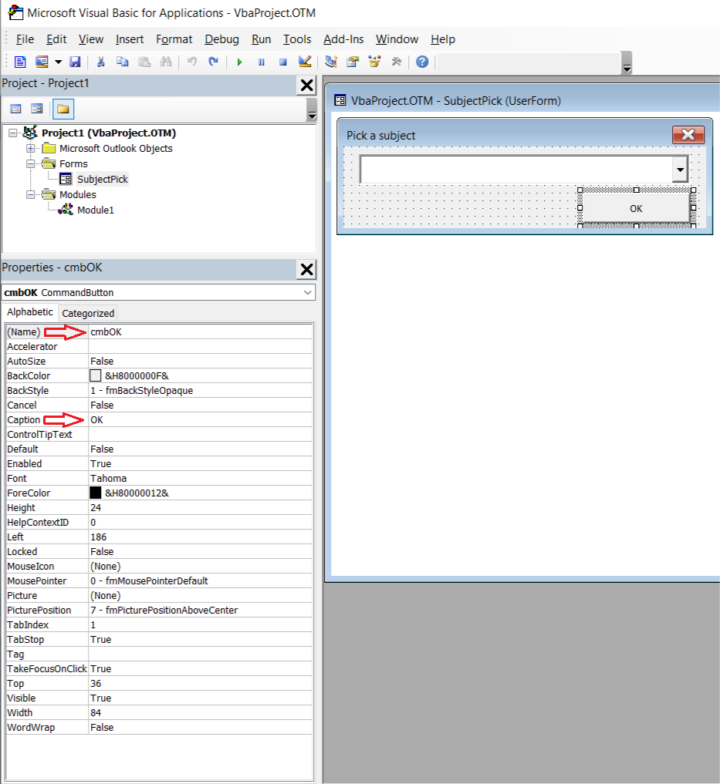The image size is (720, 784).
Task: Select the SubjectPick form in the tree
Action: point(102,179)
